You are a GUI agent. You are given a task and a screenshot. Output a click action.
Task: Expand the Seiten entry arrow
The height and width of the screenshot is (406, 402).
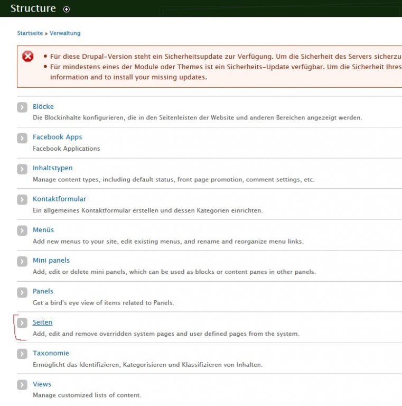[x=22, y=323]
